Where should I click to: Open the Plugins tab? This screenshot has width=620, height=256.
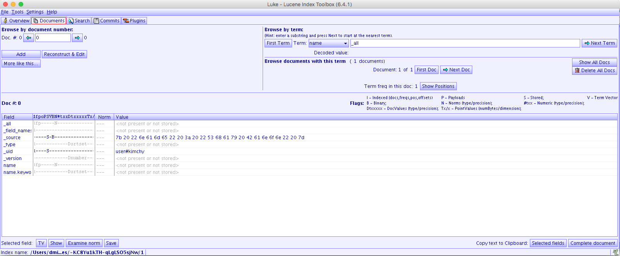134,21
